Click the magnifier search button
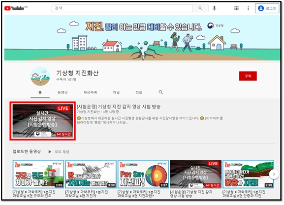This screenshot has width=284, height=205. (x=200, y=8)
